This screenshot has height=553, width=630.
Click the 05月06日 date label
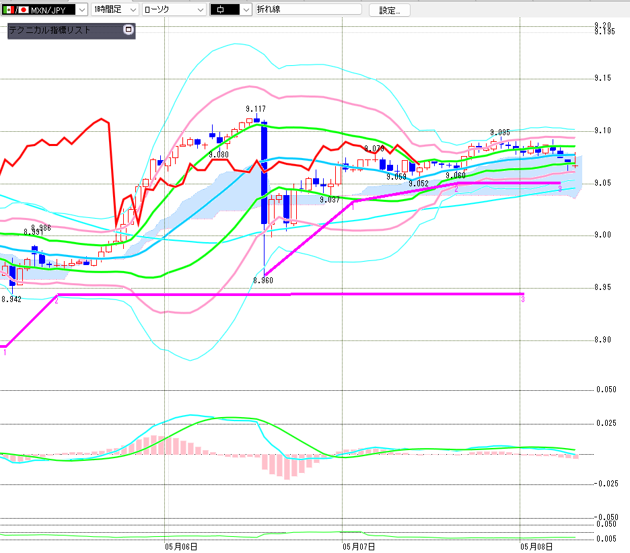click(x=181, y=546)
